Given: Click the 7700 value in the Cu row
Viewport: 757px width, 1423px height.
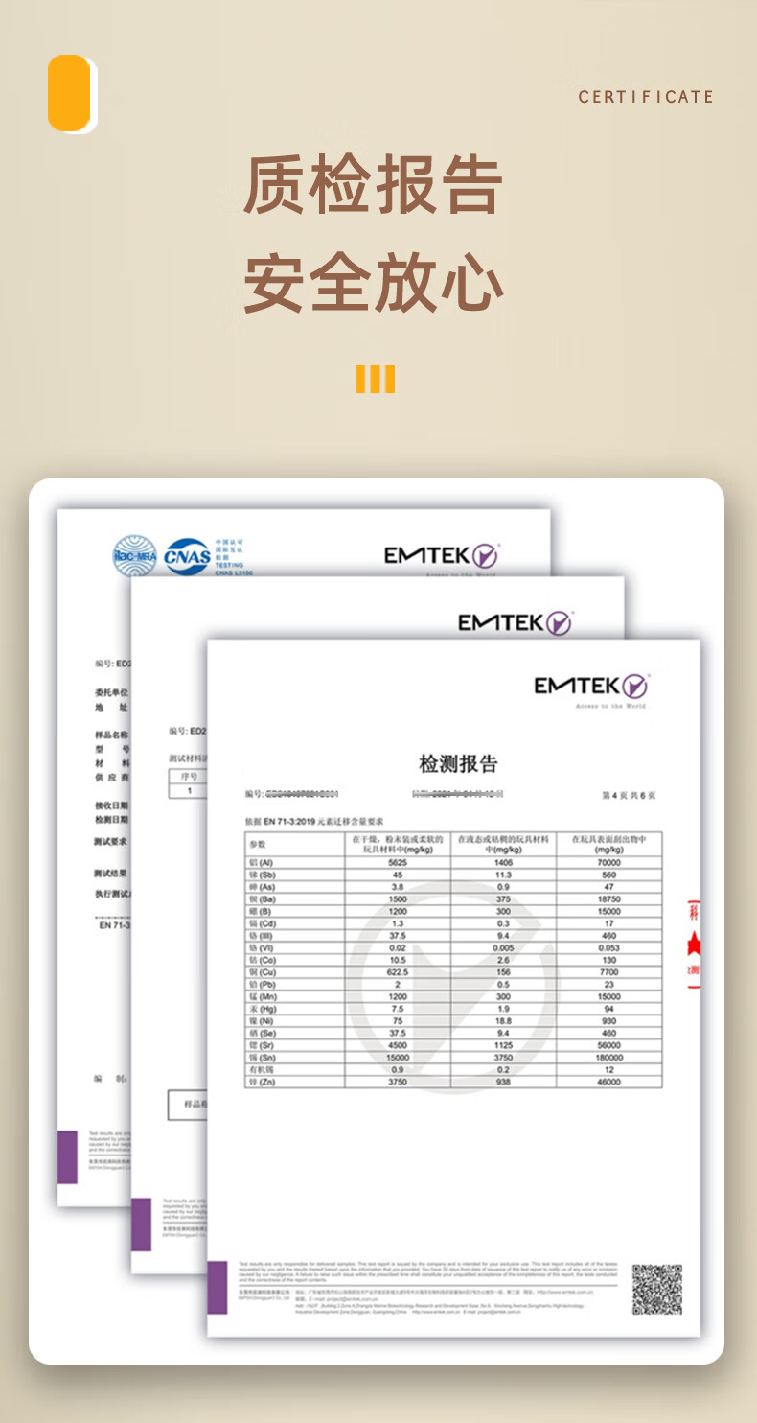Looking at the screenshot, I should point(609,972).
